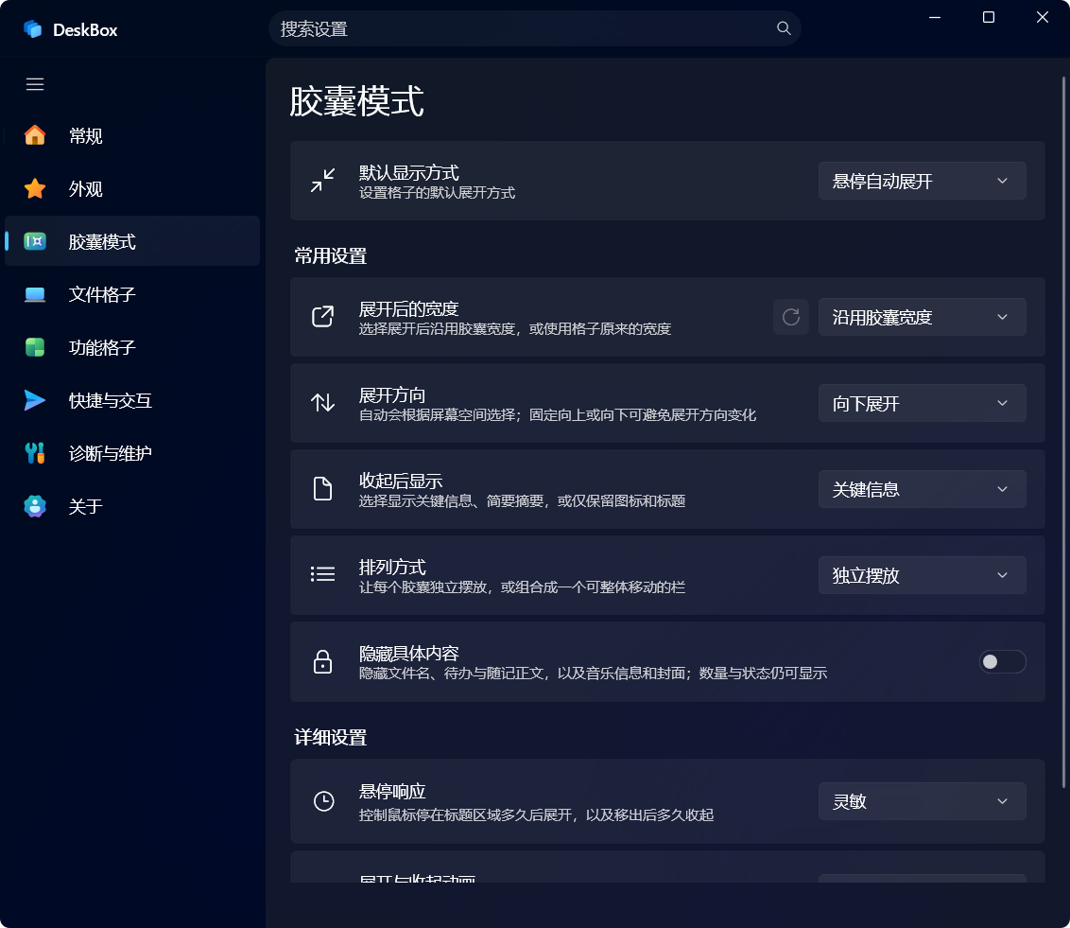Click the collapse arrows icon for 默认显示方式
Screen dimensions: 1070x928
coord(322,181)
